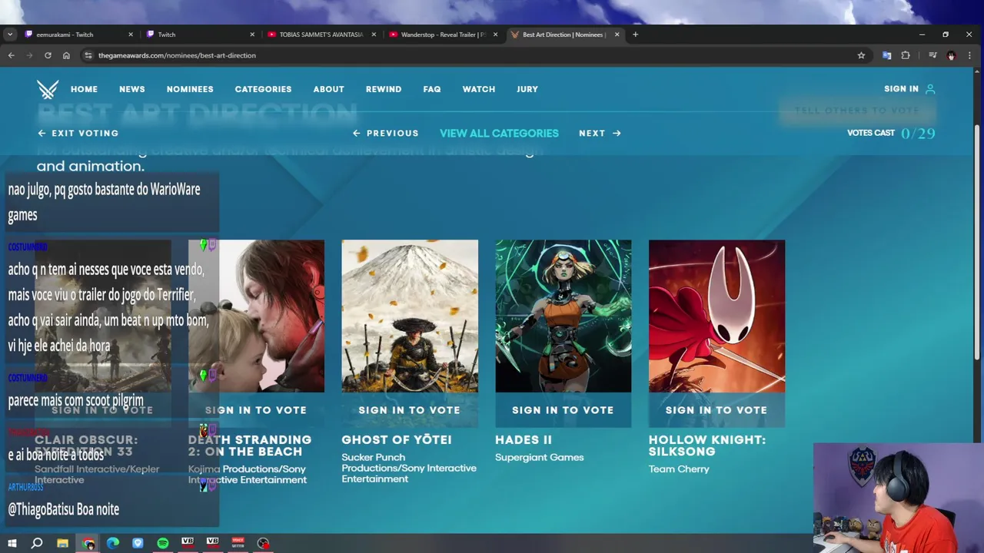
Task: Close the Best Art Direction tab
Action: click(617, 35)
